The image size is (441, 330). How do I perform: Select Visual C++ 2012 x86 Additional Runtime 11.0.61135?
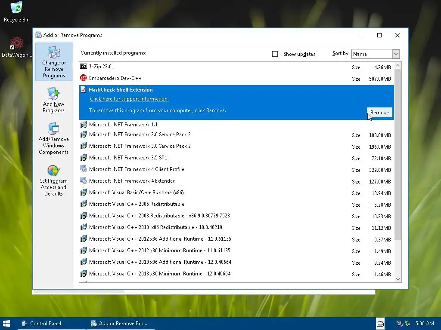236,239
